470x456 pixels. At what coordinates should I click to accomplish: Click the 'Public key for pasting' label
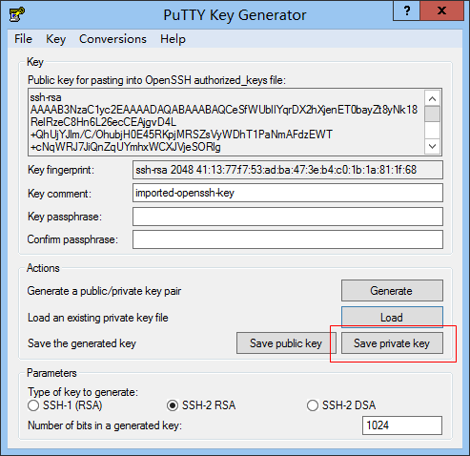[156, 80]
